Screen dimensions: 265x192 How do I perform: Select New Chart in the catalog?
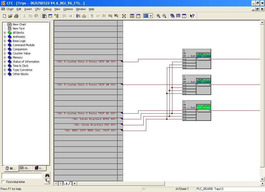(x=19, y=24)
